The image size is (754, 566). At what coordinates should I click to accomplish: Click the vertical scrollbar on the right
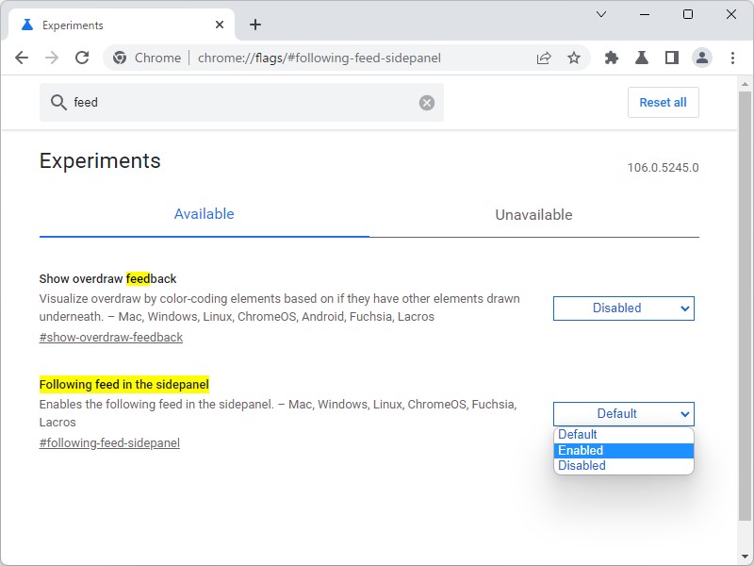746,283
